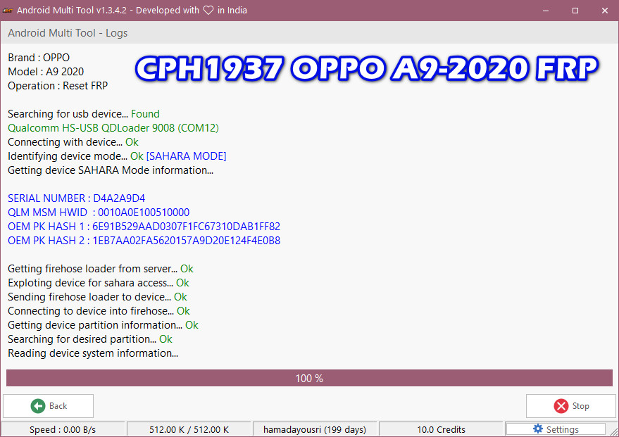Click the app icon in title bar
Viewport: 619px width, 437px height.
pyautogui.click(x=8, y=11)
